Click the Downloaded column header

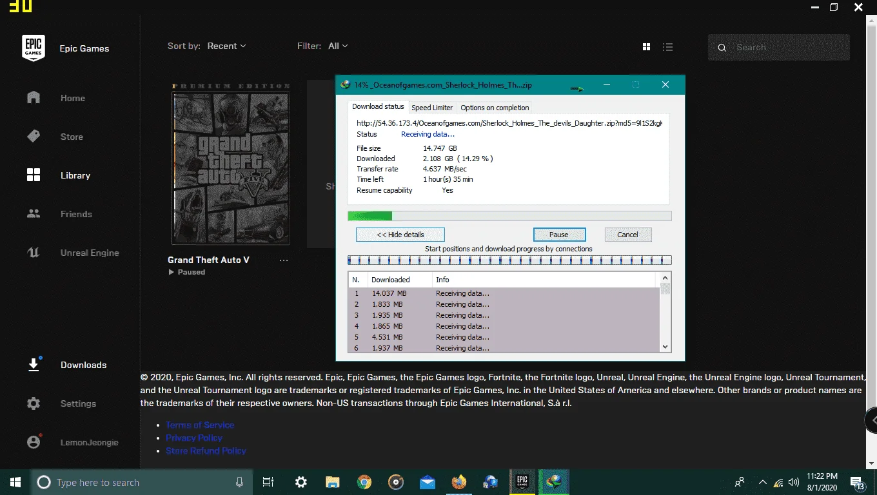399,280
